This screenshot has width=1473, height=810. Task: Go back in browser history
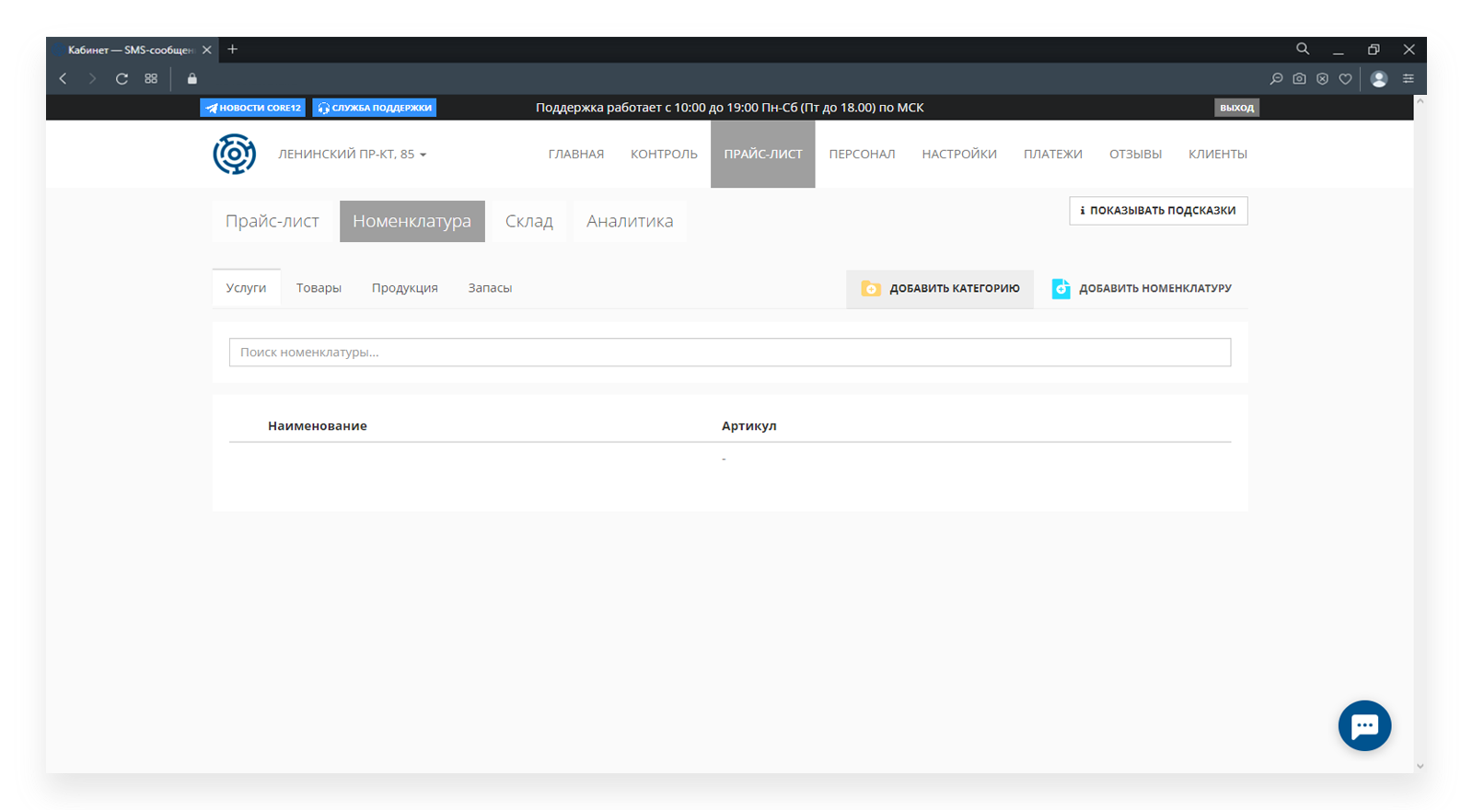click(x=63, y=79)
